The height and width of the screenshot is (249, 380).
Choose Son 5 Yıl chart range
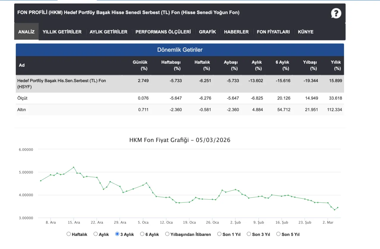[x=278, y=234]
